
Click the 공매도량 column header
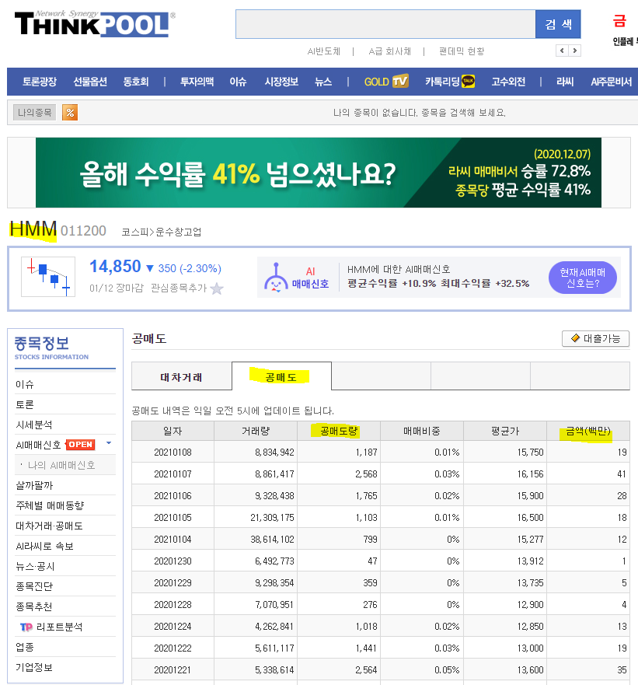339,431
